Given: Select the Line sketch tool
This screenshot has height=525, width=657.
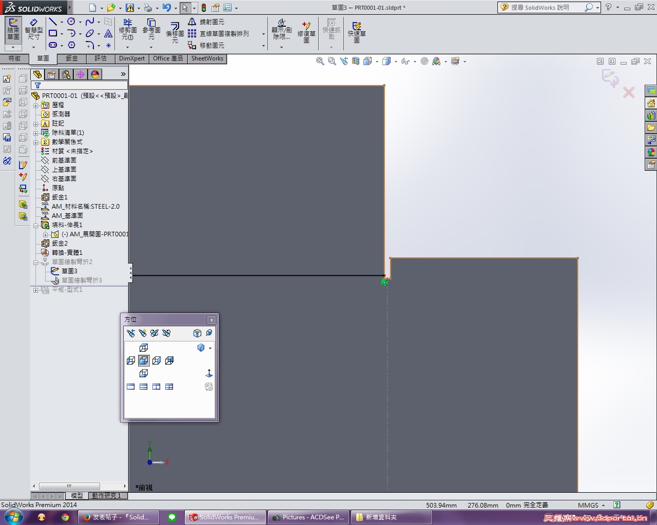Looking at the screenshot, I should pos(53,22).
